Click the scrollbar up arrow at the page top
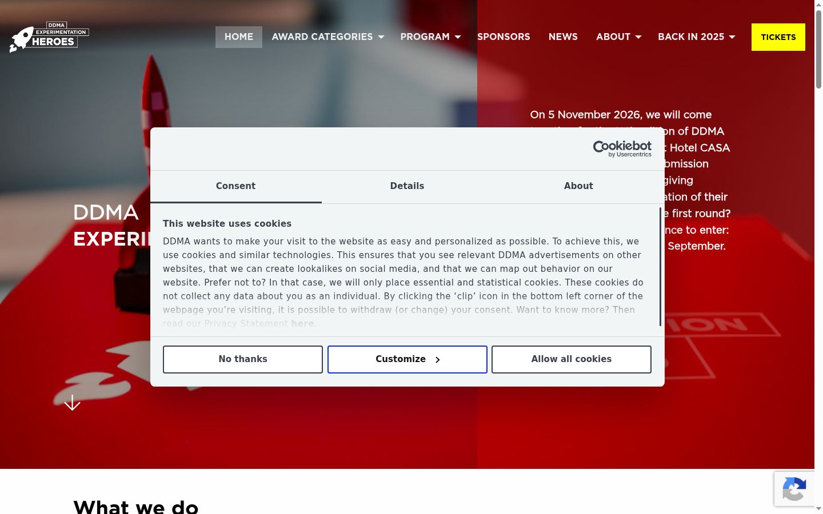Image resolution: width=823 pixels, height=514 pixels. point(818,5)
